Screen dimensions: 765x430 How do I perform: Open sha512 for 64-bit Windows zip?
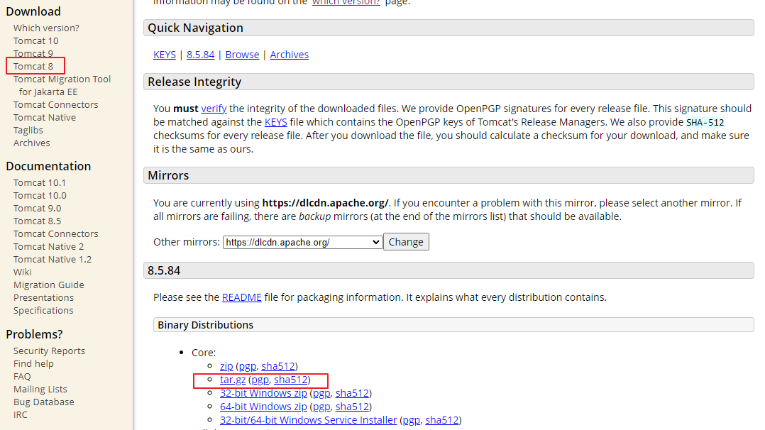(x=352, y=407)
